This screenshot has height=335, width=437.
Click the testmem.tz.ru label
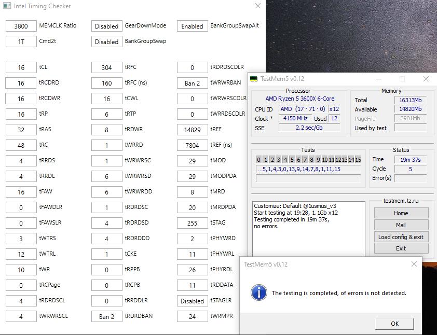point(401,201)
